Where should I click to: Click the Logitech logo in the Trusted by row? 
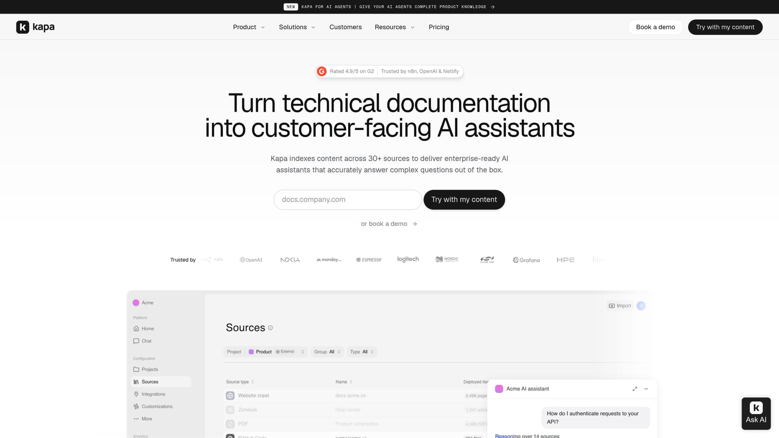(x=408, y=259)
